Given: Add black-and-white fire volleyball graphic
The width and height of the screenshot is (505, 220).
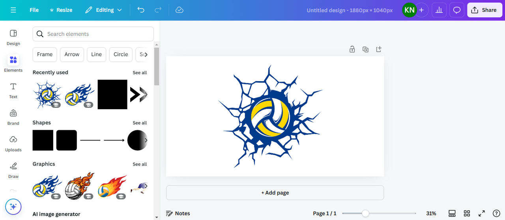Looking at the screenshot, I should pos(80,186).
